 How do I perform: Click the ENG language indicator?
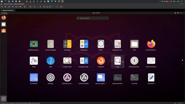tap(174, 1)
